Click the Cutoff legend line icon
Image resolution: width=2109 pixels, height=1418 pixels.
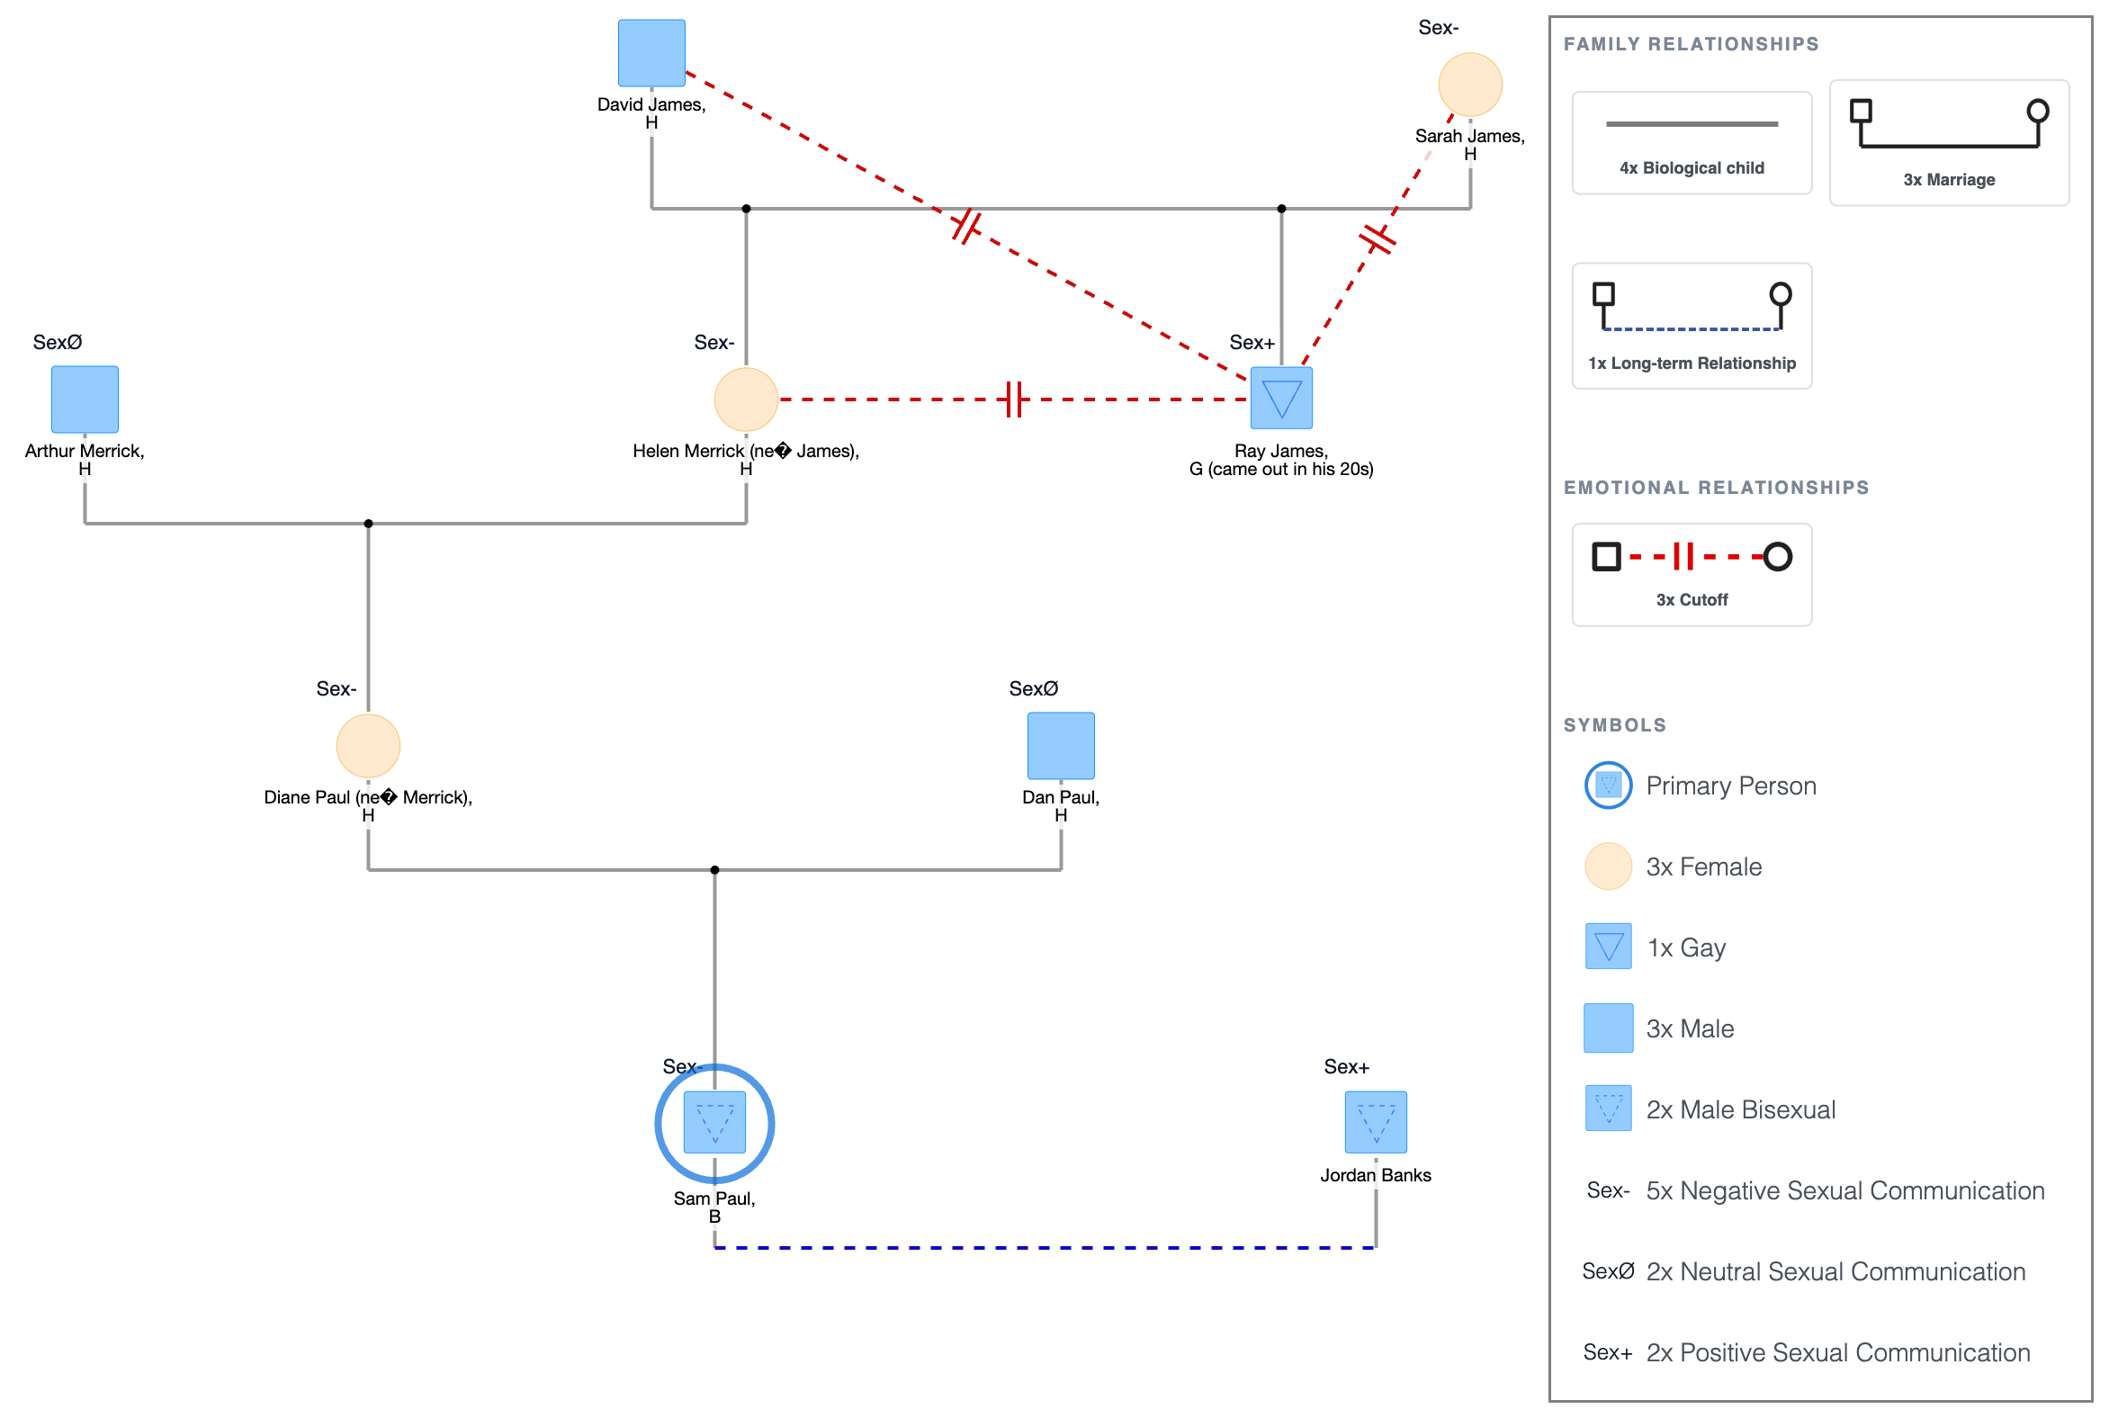click(x=1692, y=556)
